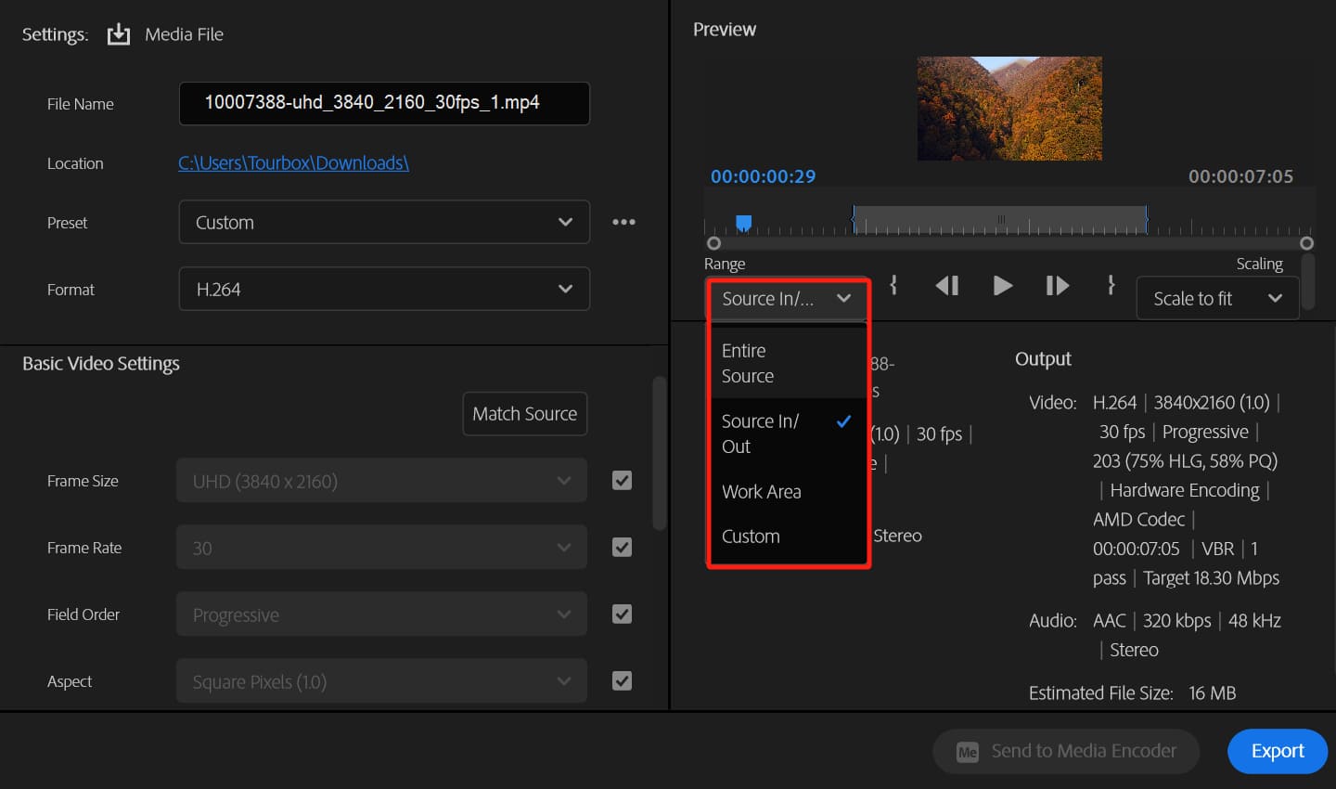Click the preview video thumbnail
Viewport: 1336px width, 789px height.
coord(1009,109)
